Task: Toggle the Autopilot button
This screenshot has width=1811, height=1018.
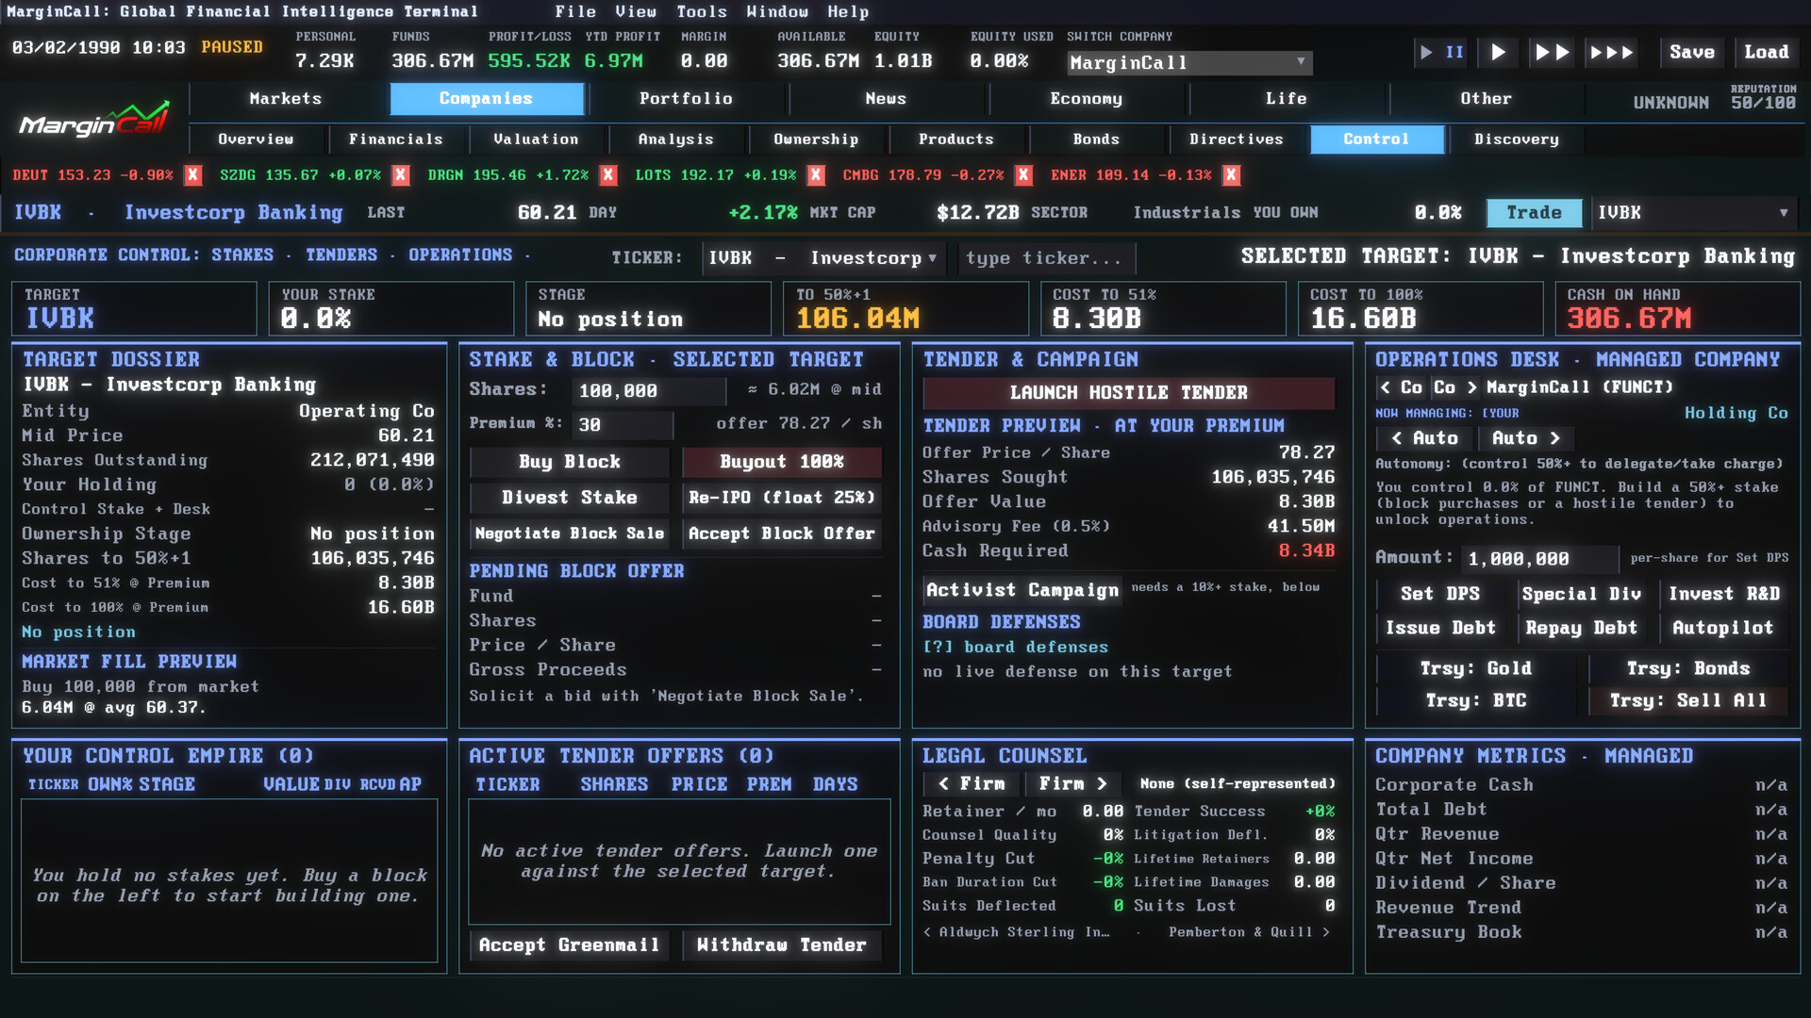Action: coord(1723,629)
